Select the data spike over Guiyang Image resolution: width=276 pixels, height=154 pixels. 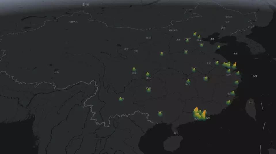(149, 90)
